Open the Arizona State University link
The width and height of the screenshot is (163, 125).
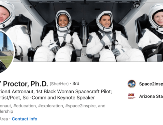pyautogui.click(x=151, y=96)
